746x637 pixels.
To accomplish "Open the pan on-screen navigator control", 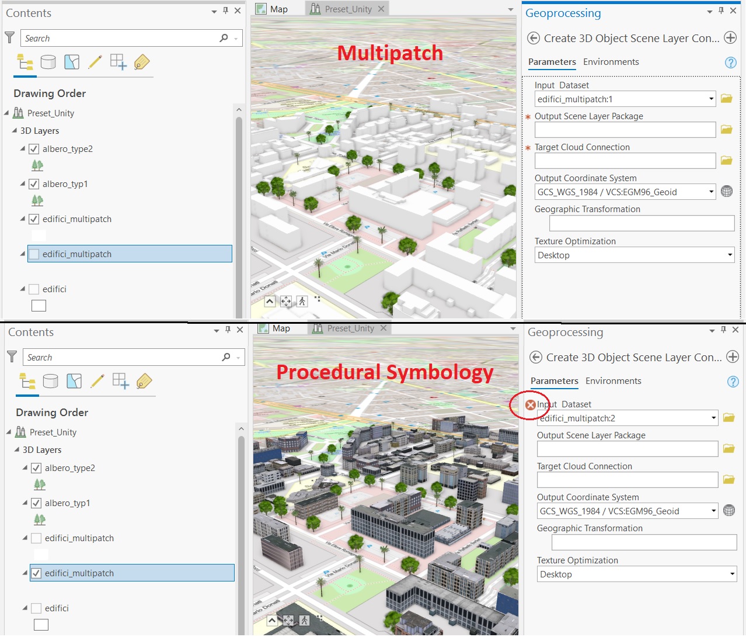I will coord(286,301).
